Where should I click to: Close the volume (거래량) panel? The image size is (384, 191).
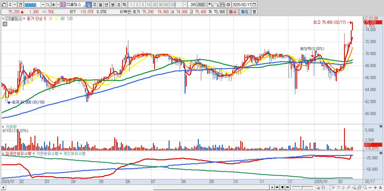tap(382, 126)
